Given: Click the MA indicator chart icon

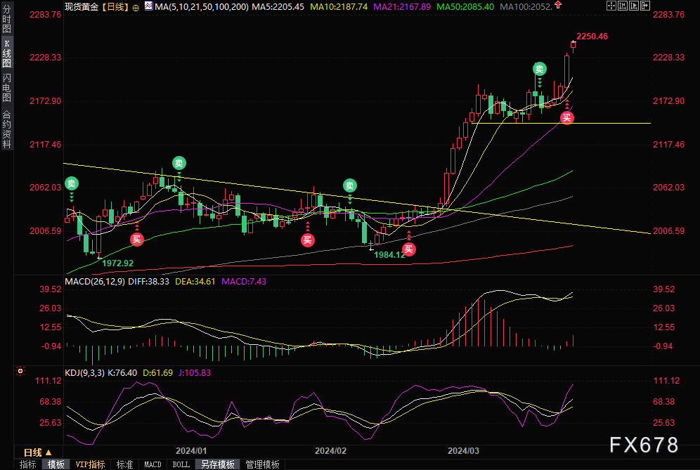Looking at the screenshot, I should tap(148, 6).
